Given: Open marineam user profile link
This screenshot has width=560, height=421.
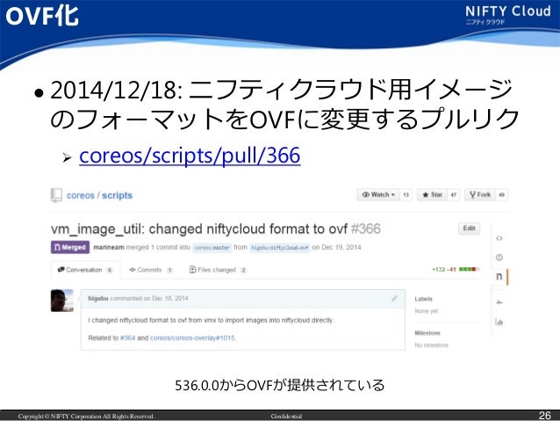Looking at the screenshot, I should pyautogui.click(x=109, y=247).
